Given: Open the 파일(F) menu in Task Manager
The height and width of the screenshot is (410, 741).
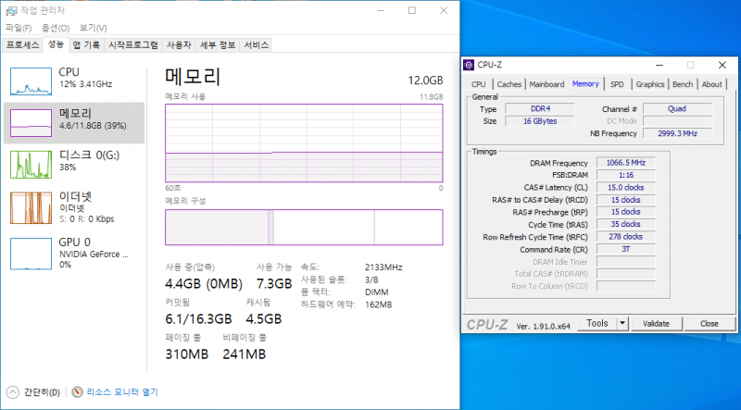Looking at the screenshot, I should (19, 28).
